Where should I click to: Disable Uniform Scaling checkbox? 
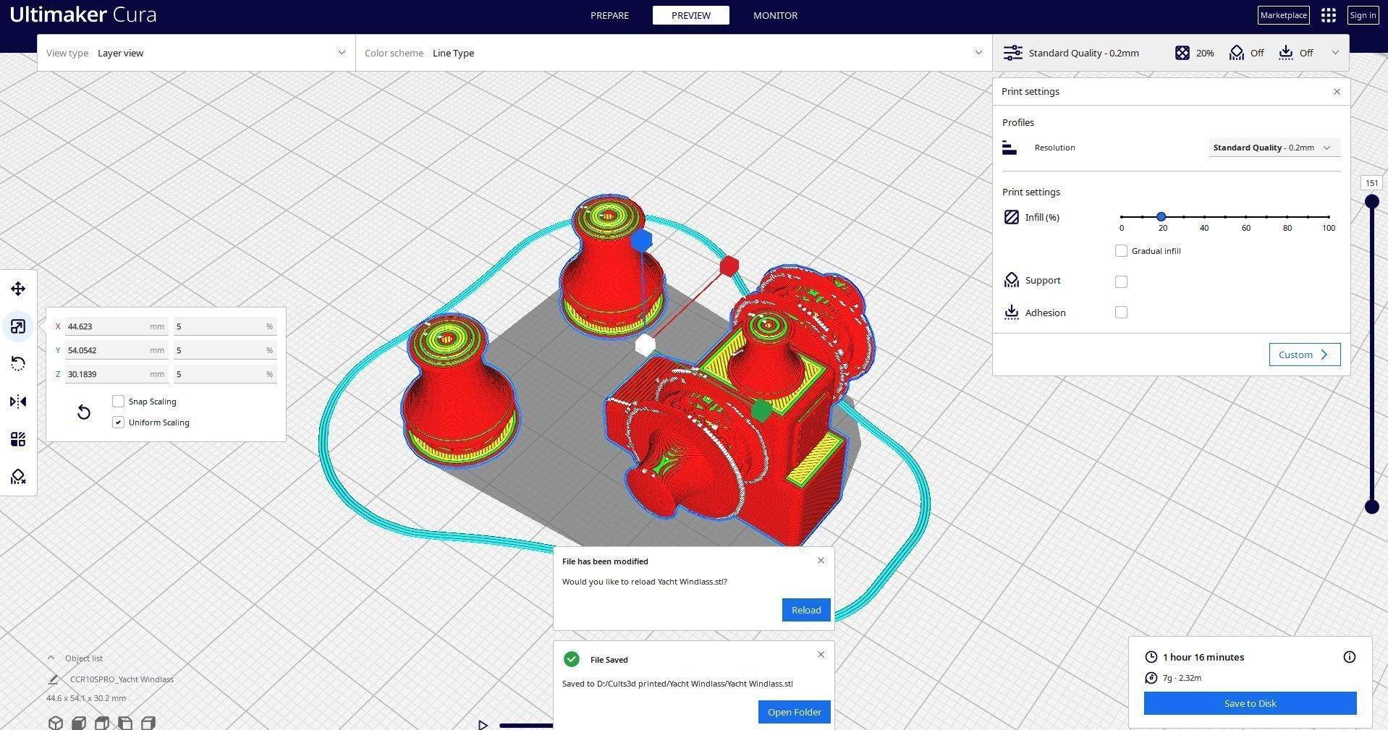(119, 422)
